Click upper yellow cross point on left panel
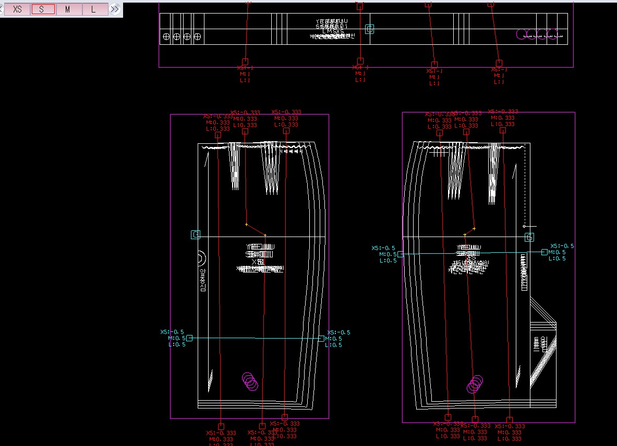This screenshot has width=617, height=446. [246, 225]
